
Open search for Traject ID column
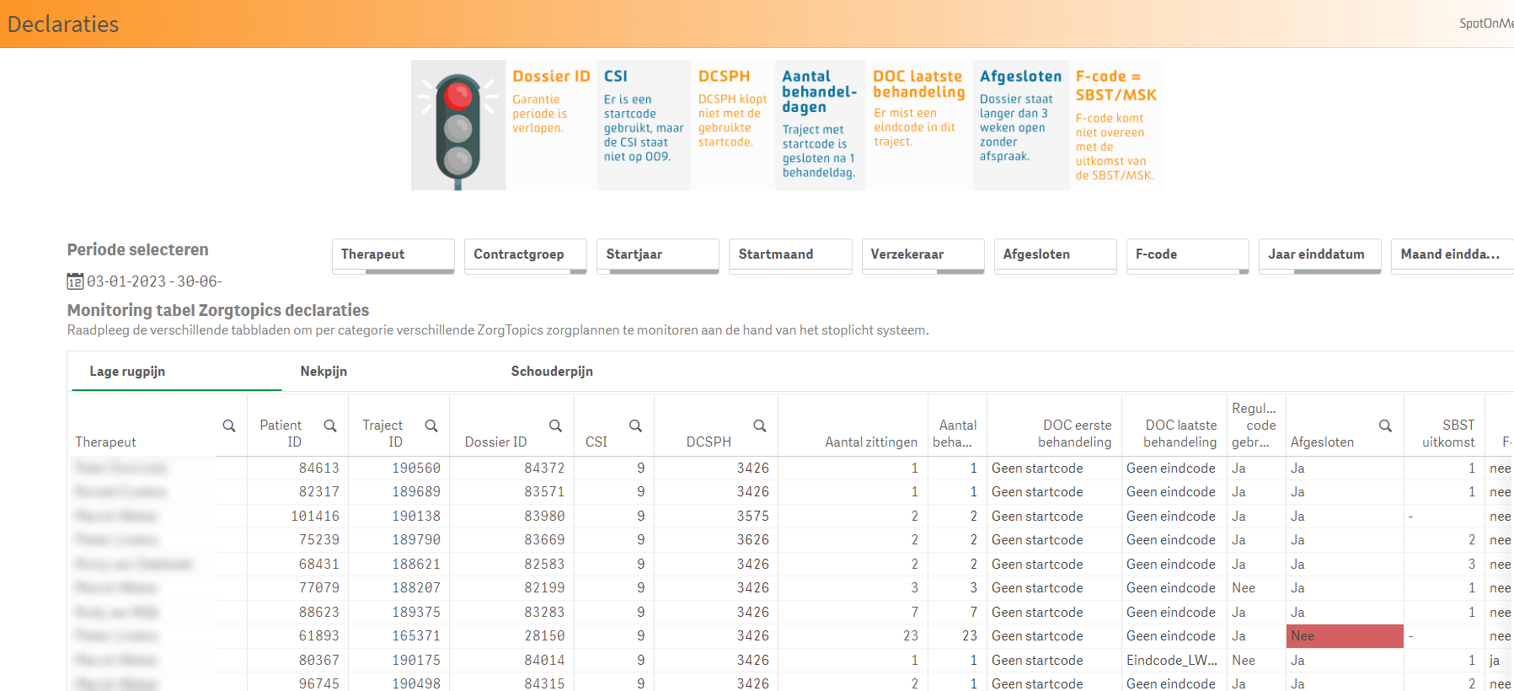pos(431,426)
